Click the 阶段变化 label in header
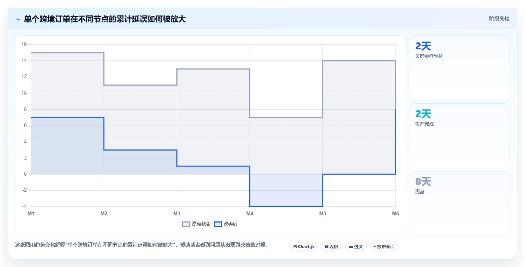This screenshot has height=267, width=525. point(499,18)
